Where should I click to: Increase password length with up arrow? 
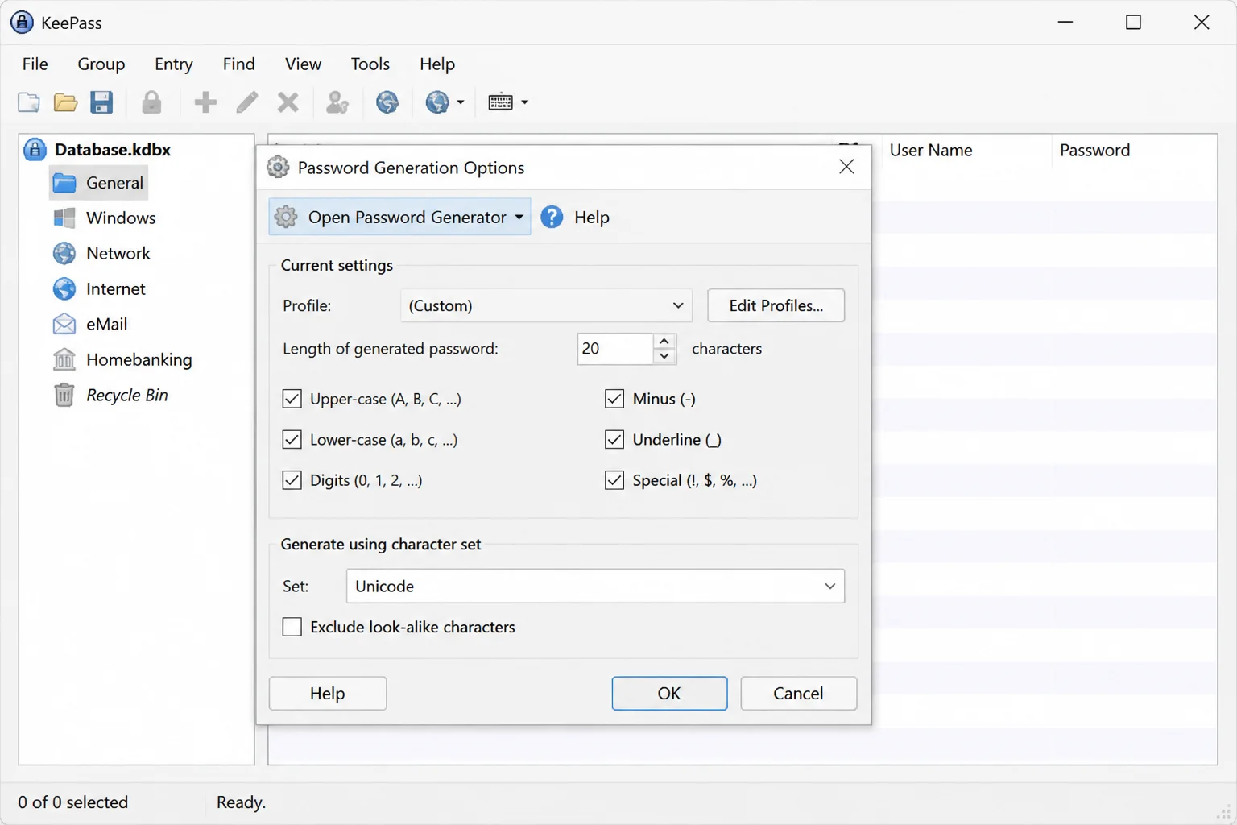pos(664,342)
